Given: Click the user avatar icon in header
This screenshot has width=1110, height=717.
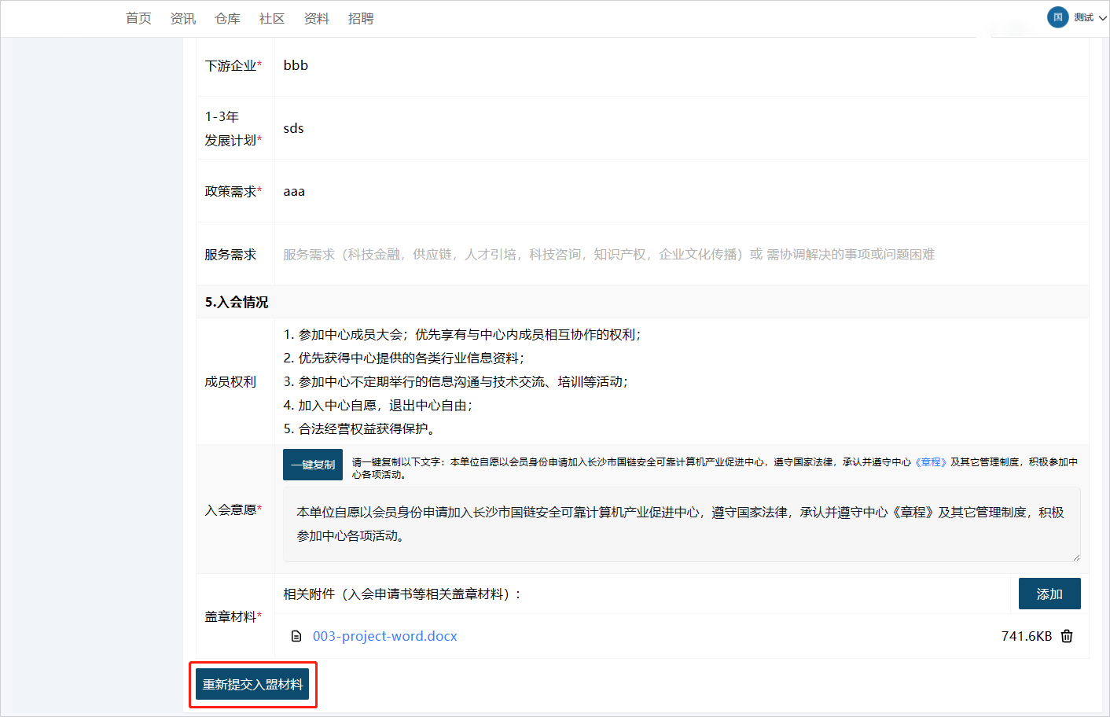Looking at the screenshot, I should coord(1057,17).
